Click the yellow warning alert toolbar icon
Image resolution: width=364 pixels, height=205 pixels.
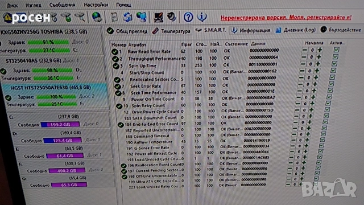pos(7,18)
